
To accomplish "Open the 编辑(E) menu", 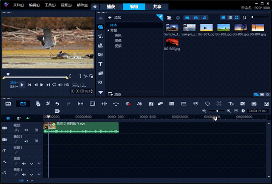I will click(34, 5).
